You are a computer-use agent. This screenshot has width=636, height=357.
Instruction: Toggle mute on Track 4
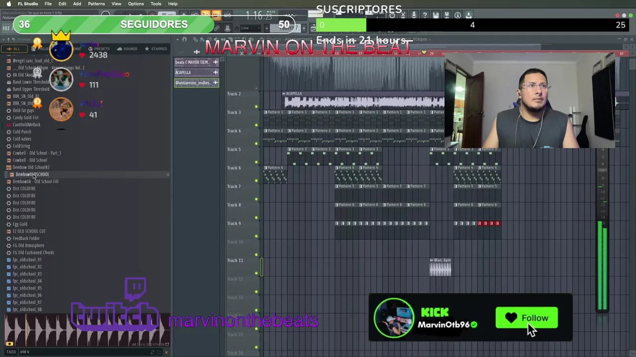click(256, 143)
